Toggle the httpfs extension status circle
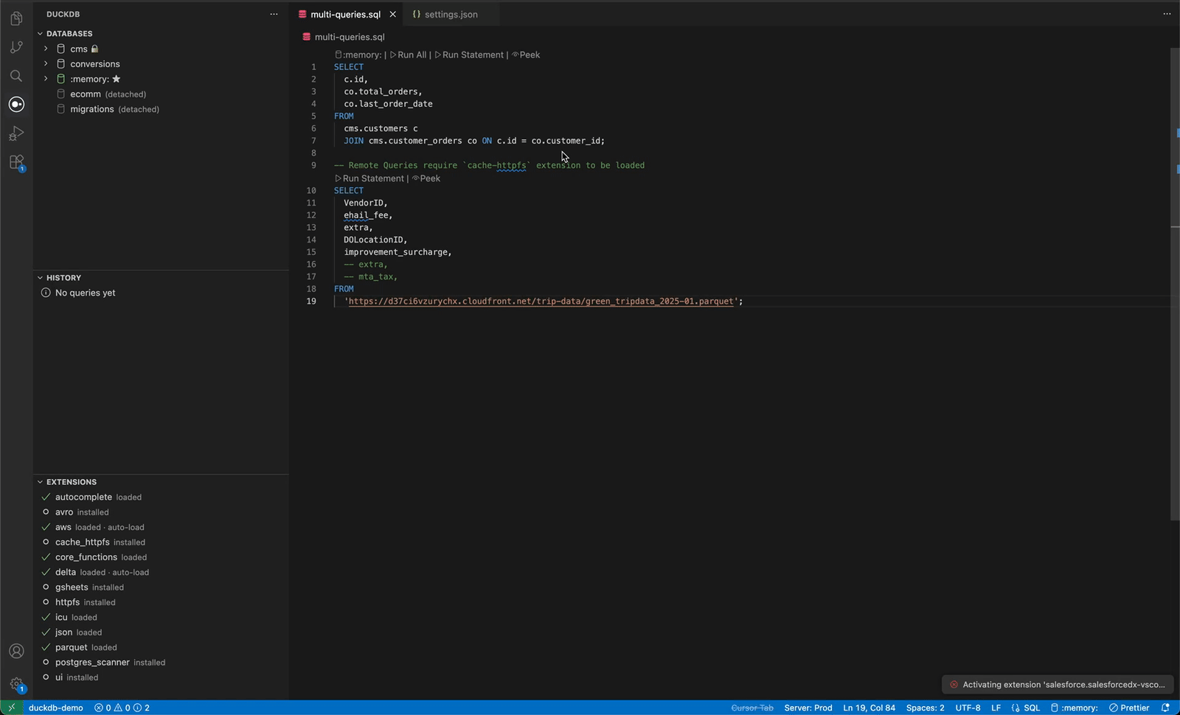Image resolution: width=1180 pixels, height=715 pixels. tap(46, 602)
